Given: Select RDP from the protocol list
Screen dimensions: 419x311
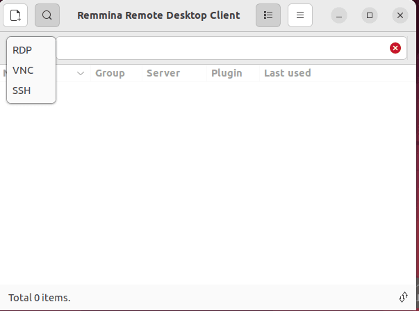Looking at the screenshot, I should coord(23,50).
